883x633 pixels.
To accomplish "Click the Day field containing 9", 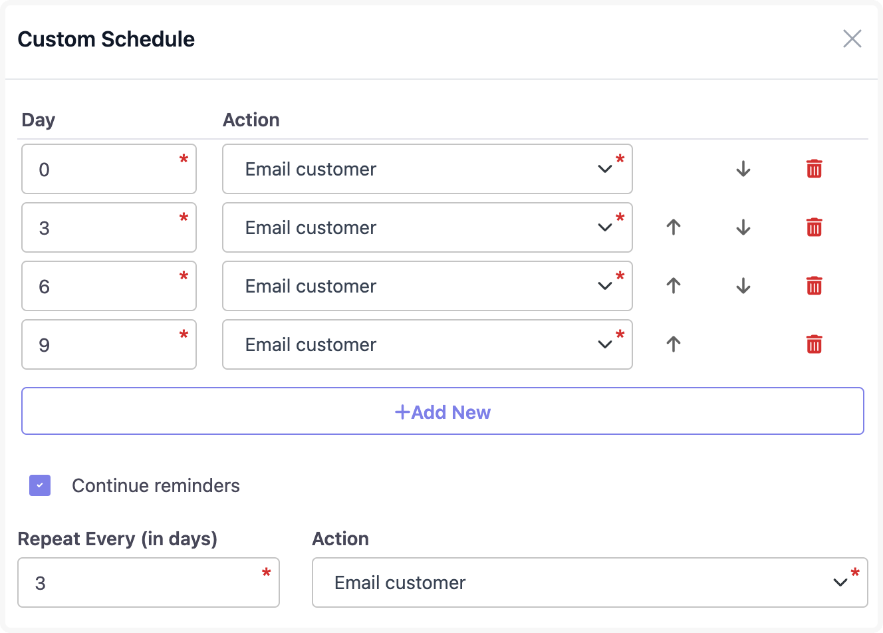I will tap(108, 344).
